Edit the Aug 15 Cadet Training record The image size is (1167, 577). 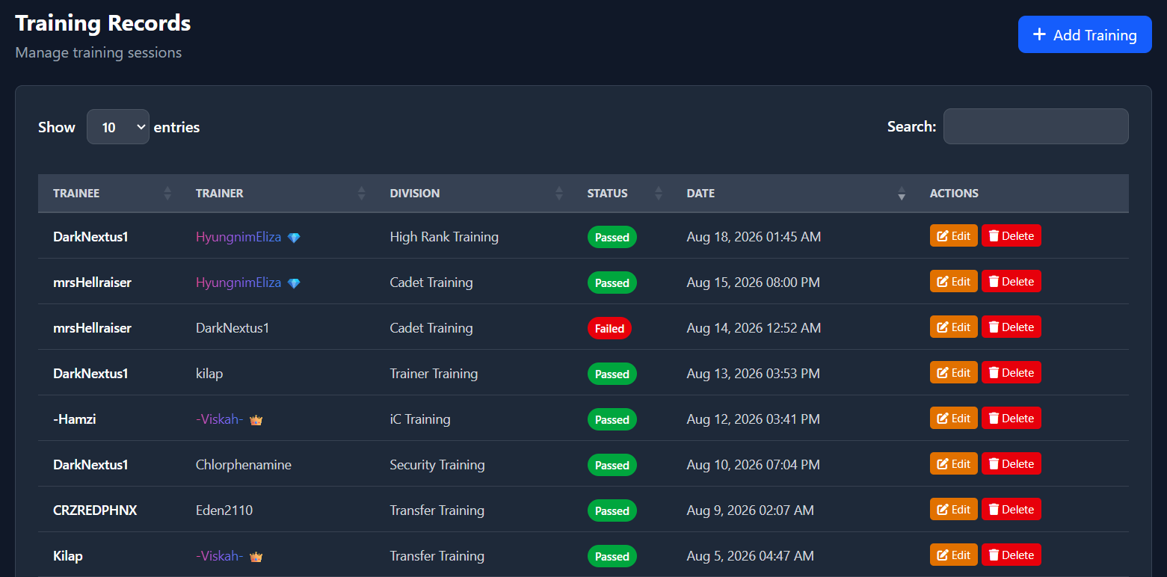[953, 281]
